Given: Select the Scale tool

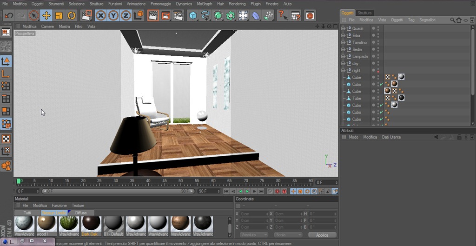Looking at the screenshot, I should coord(59,15).
